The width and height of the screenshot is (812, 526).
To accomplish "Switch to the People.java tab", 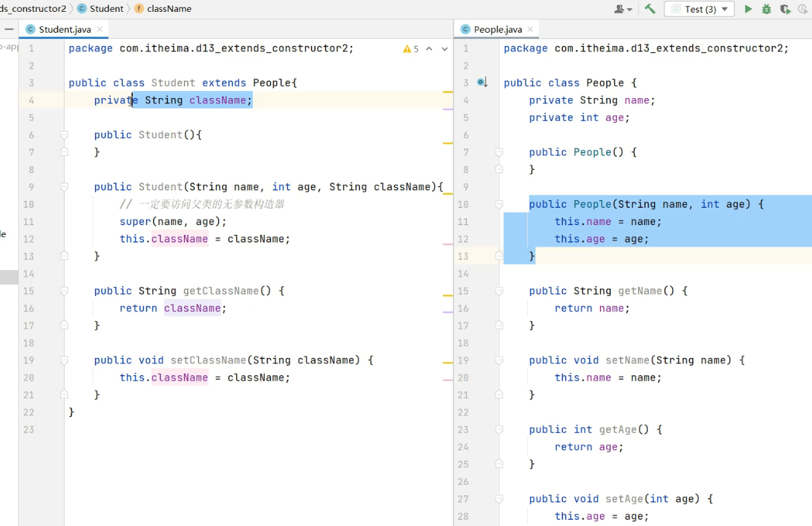I will click(x=497, y=30).
